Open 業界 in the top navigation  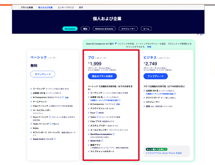80,8
